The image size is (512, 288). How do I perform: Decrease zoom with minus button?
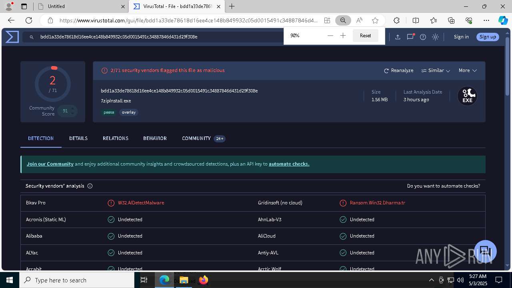[330, 36]
